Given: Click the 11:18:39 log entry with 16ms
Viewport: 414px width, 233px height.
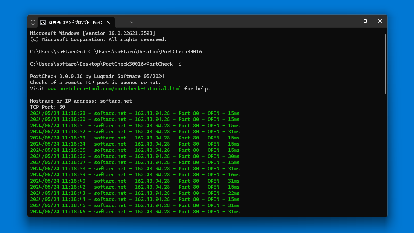Looking at the screenshot, I should (135, 175).
